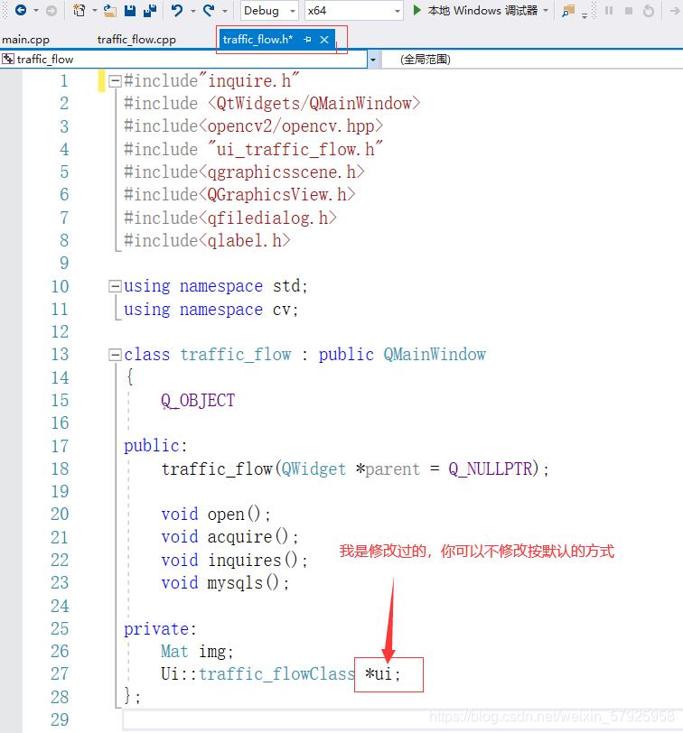The height and width of the screenshot is (733, 683).
Task: Click the qlabel.h include
Action: pyautogui.click(x=244, y=240)
